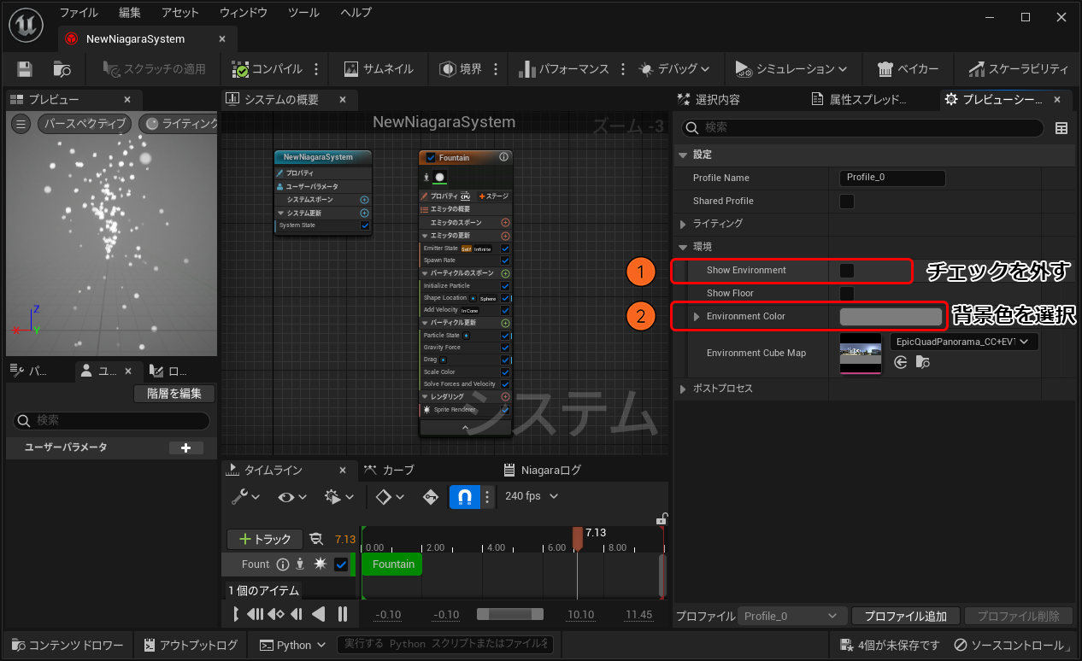
Task: Click the 階層を編集 button
Action: (174, 394)
